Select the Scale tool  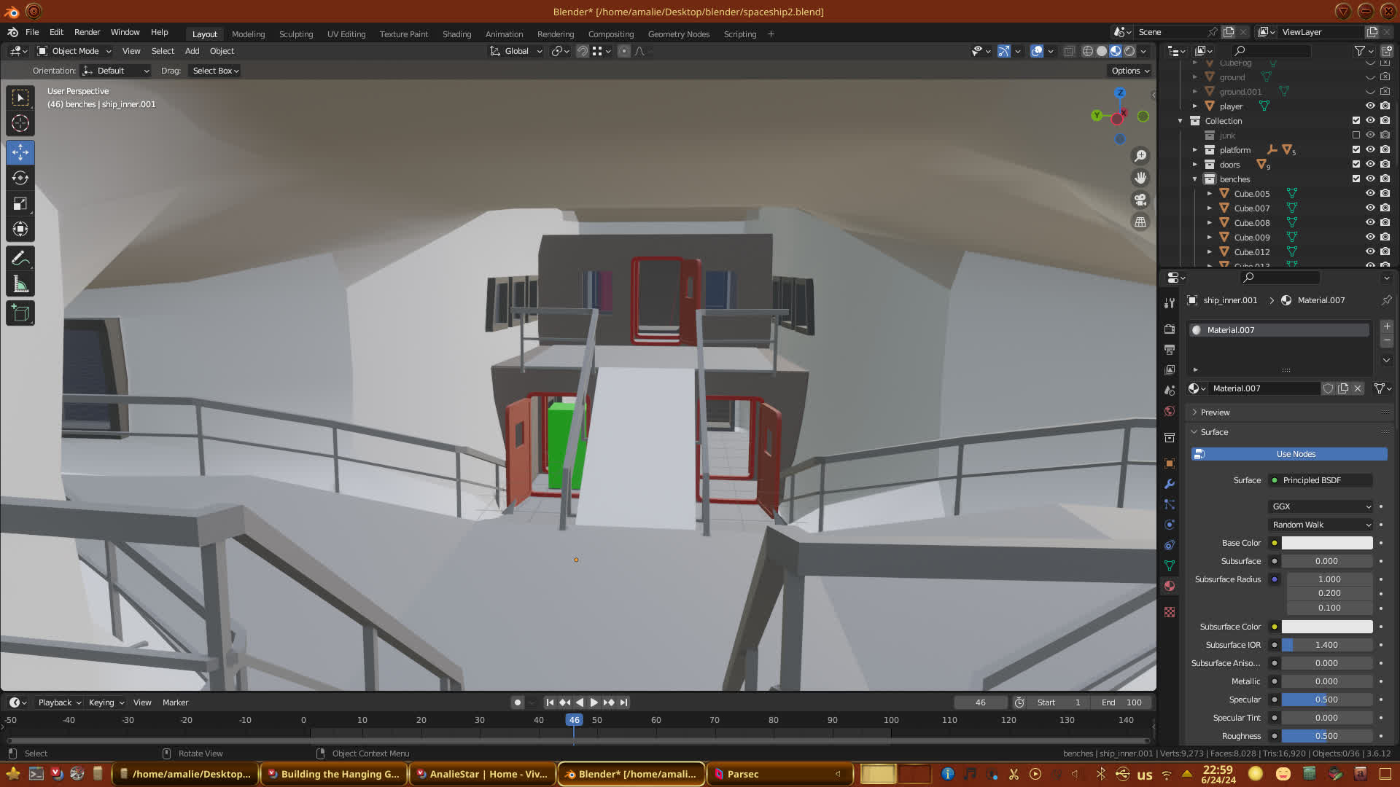(x=20, y=204)
